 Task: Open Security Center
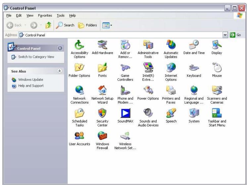point(102,117)
